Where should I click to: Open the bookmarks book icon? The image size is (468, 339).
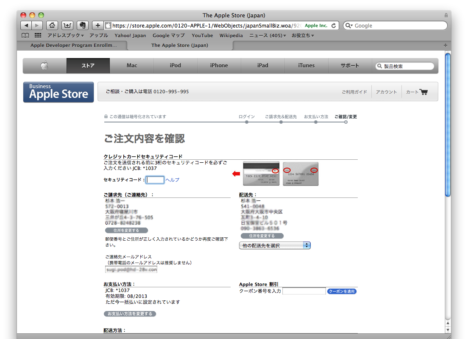click(x=25, y=36)
